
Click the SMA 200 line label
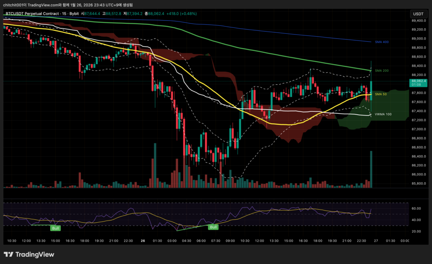[x=381, y=70]
